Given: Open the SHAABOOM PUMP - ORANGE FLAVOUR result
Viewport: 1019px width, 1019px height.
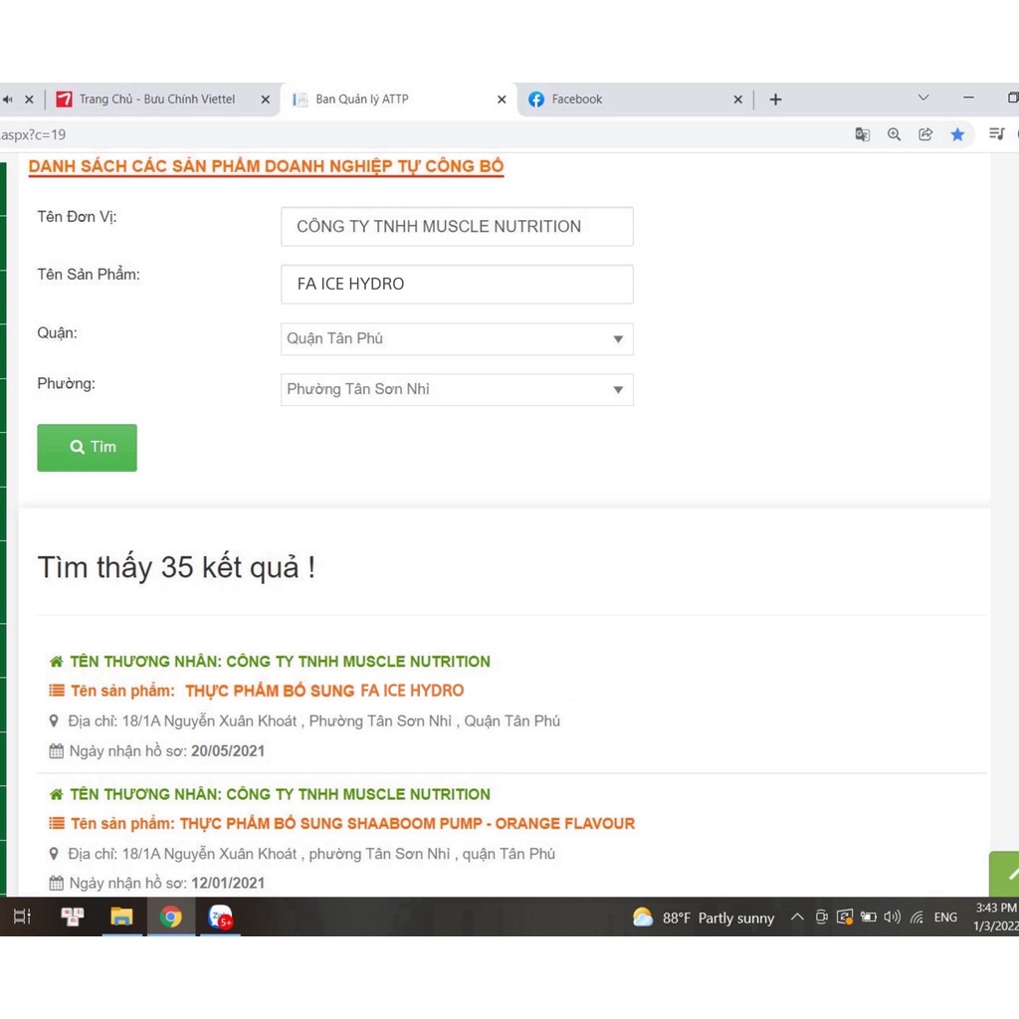Looking at the screenshot, I should pyautogui.click(x=407, y=824).
